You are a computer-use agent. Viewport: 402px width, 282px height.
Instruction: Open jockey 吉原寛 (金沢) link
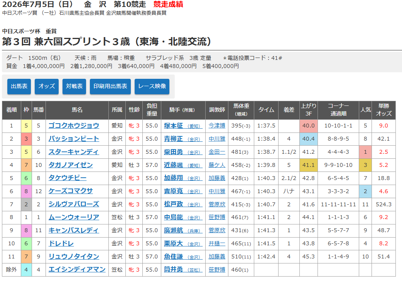[x=183, y=191]
